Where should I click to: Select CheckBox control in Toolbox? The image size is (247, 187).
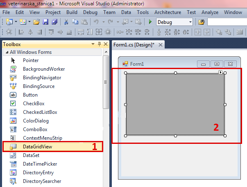coord(34,104)
